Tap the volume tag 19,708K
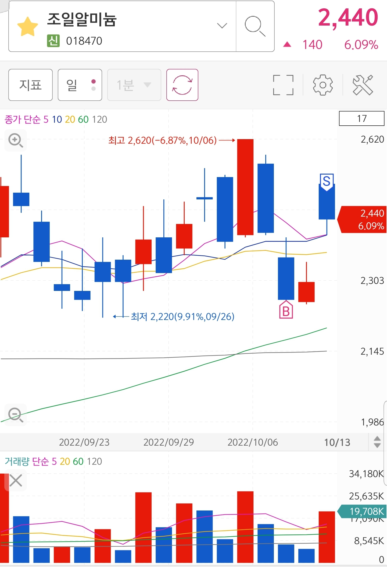The width and height of the screenshot is (387, 567). tap(362, 511)
